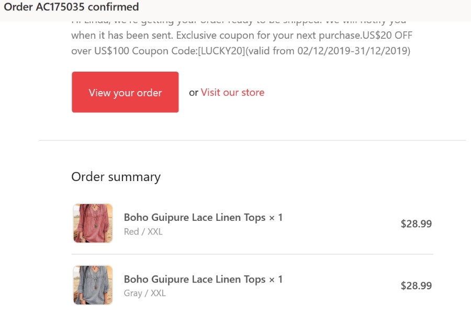Click the Red / XXL variant label
The image size is (471, 315).
point(143,231)
